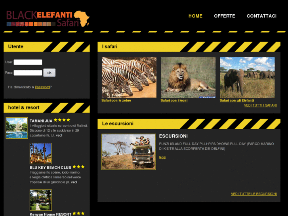Focus the User input field
The height and width of the screenshot is (216, 288).
pos(28,62)
